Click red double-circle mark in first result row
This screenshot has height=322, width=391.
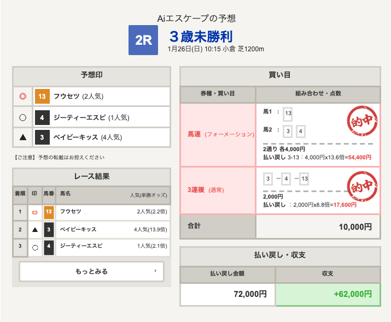tap(35, 212)
